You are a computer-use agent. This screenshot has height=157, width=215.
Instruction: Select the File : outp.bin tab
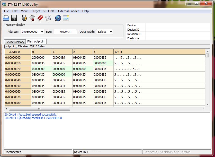[x=36, y=41]
